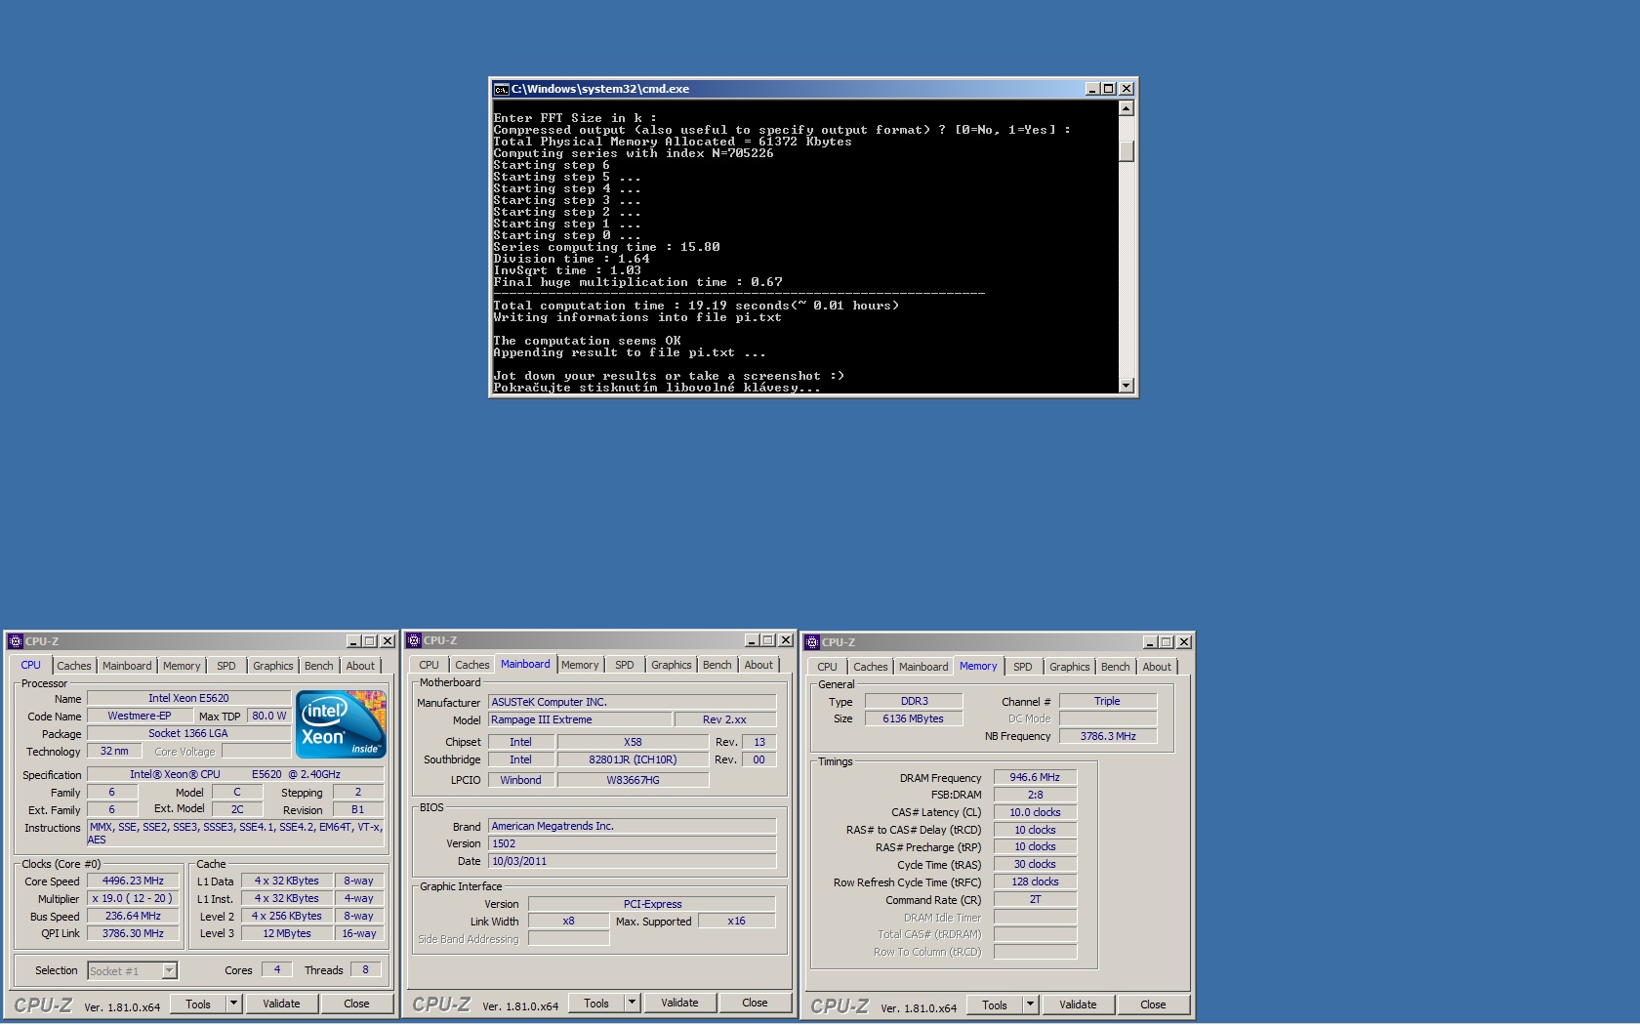Click Validate in Memory CPU-Z window
Screen dimensions: 1640x1025
[x=1078, y=1004]
